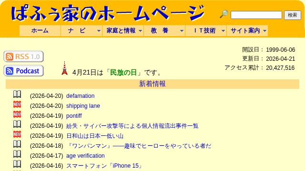Open the 日和山は日本一低い山 link

point(95,136)
